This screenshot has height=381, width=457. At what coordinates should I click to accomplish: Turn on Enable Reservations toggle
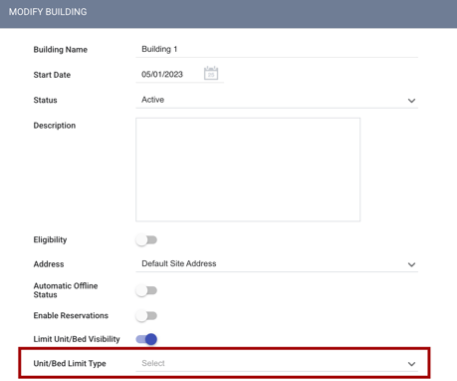point(146,315)
